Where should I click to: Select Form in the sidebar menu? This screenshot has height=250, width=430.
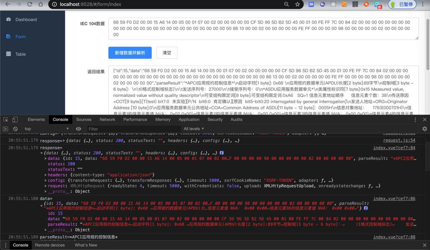pos(21,36)
